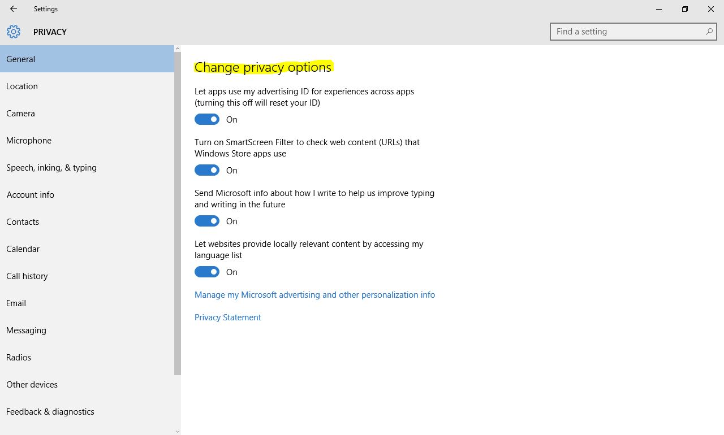Screen dimensions: 724x435
Task: Toggle the advertising ID switch off
Action: 207,119
